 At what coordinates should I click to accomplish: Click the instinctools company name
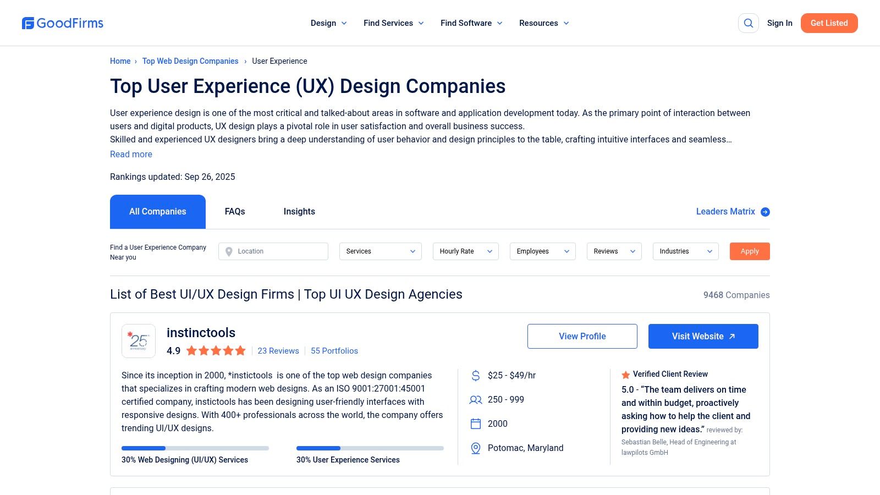pos(201,333)
